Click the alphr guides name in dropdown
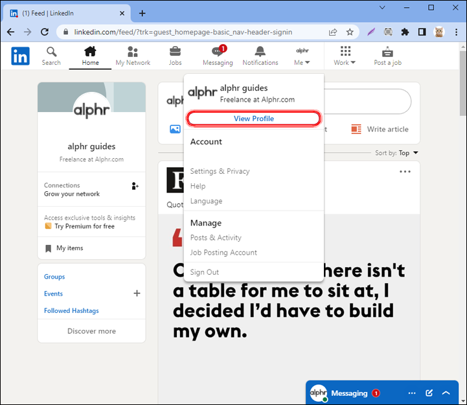The width and height of the screenshot is (467, 405). pyautogui.click(x=244, y=88)
